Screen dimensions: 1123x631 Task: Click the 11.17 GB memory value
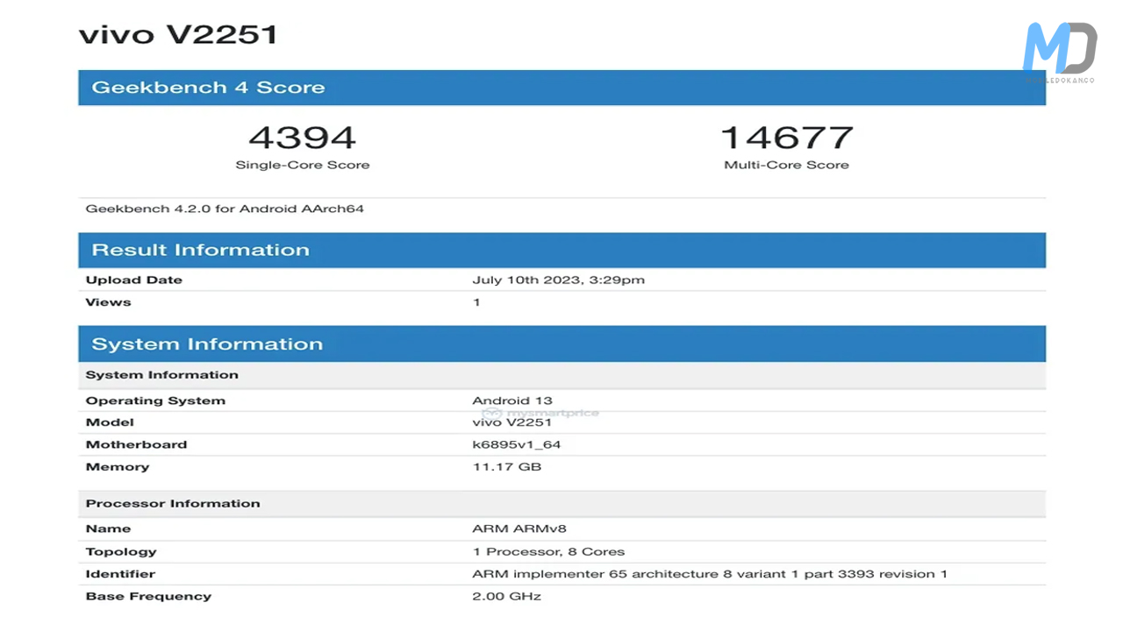pyautogui.click(x=506, y=466)
